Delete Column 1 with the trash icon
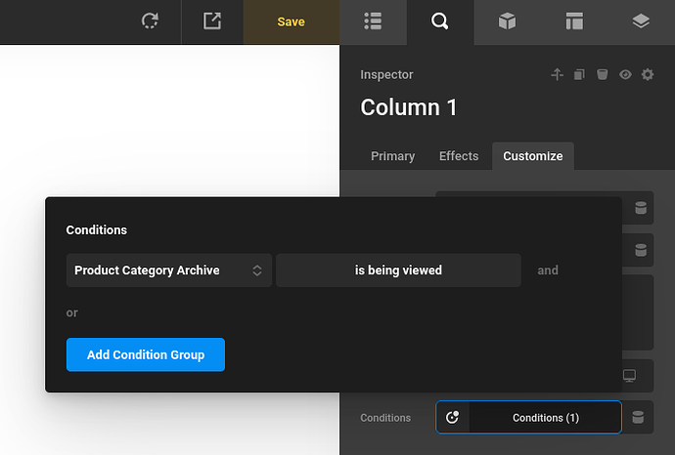675x455 pixels. 603,75
